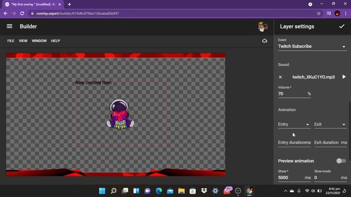The width and height of the screenshot is (351, 197).
Task: Open the OBS Studio taskbar icon
Action: tap(238, 191)
